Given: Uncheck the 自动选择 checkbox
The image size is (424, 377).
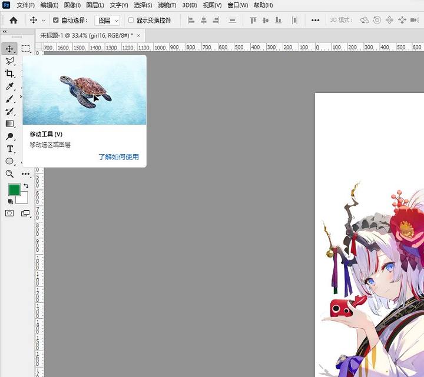Looking at the screenshot, I should pyautogui.click(x=56, y=20).
